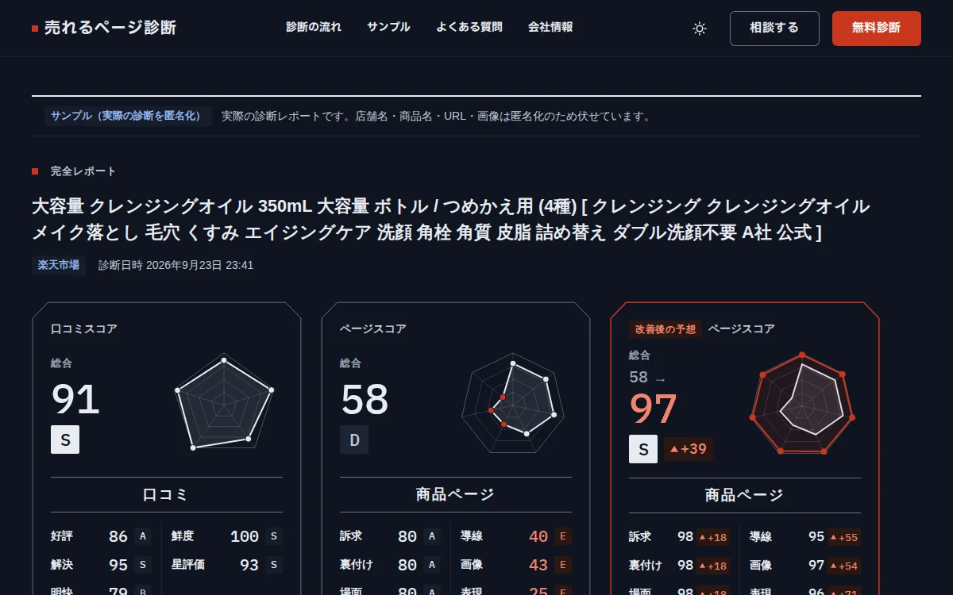953x595 pixels.
Task: Click the E grade badge beside 画像 43
Action: pyautogui.click(x=563, y=566)
